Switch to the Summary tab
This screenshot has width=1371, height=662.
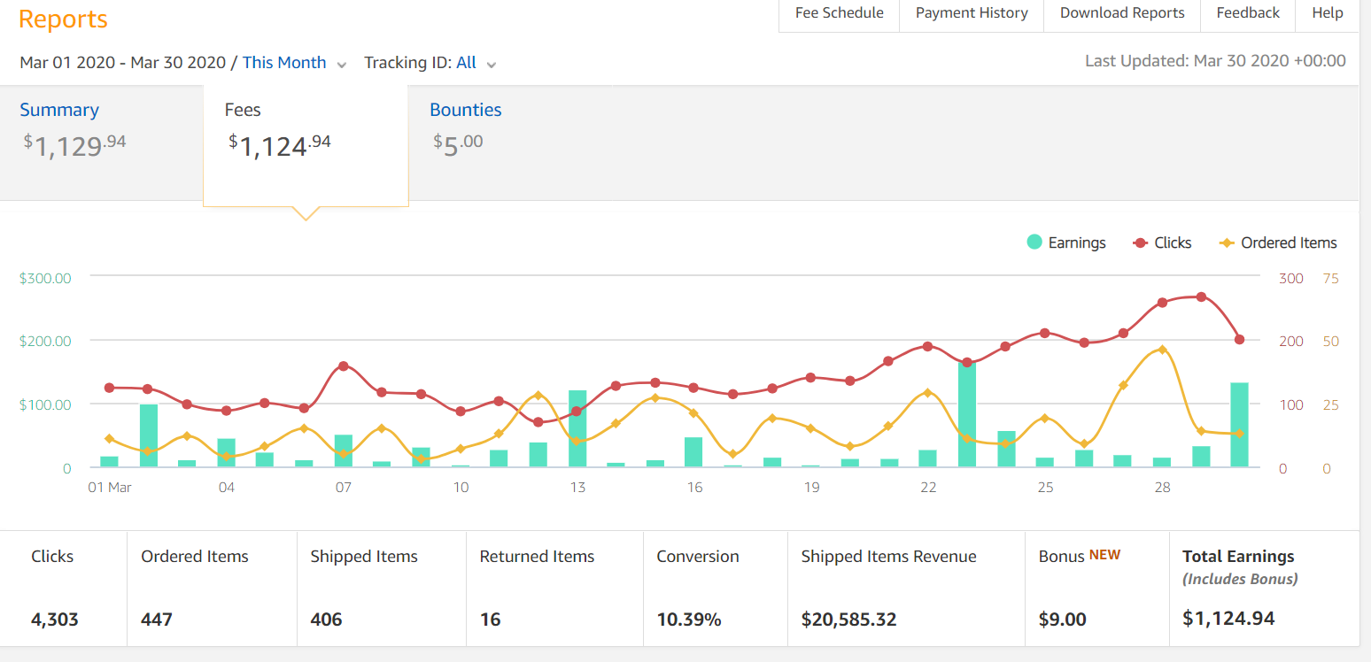(x=59, y=110)
